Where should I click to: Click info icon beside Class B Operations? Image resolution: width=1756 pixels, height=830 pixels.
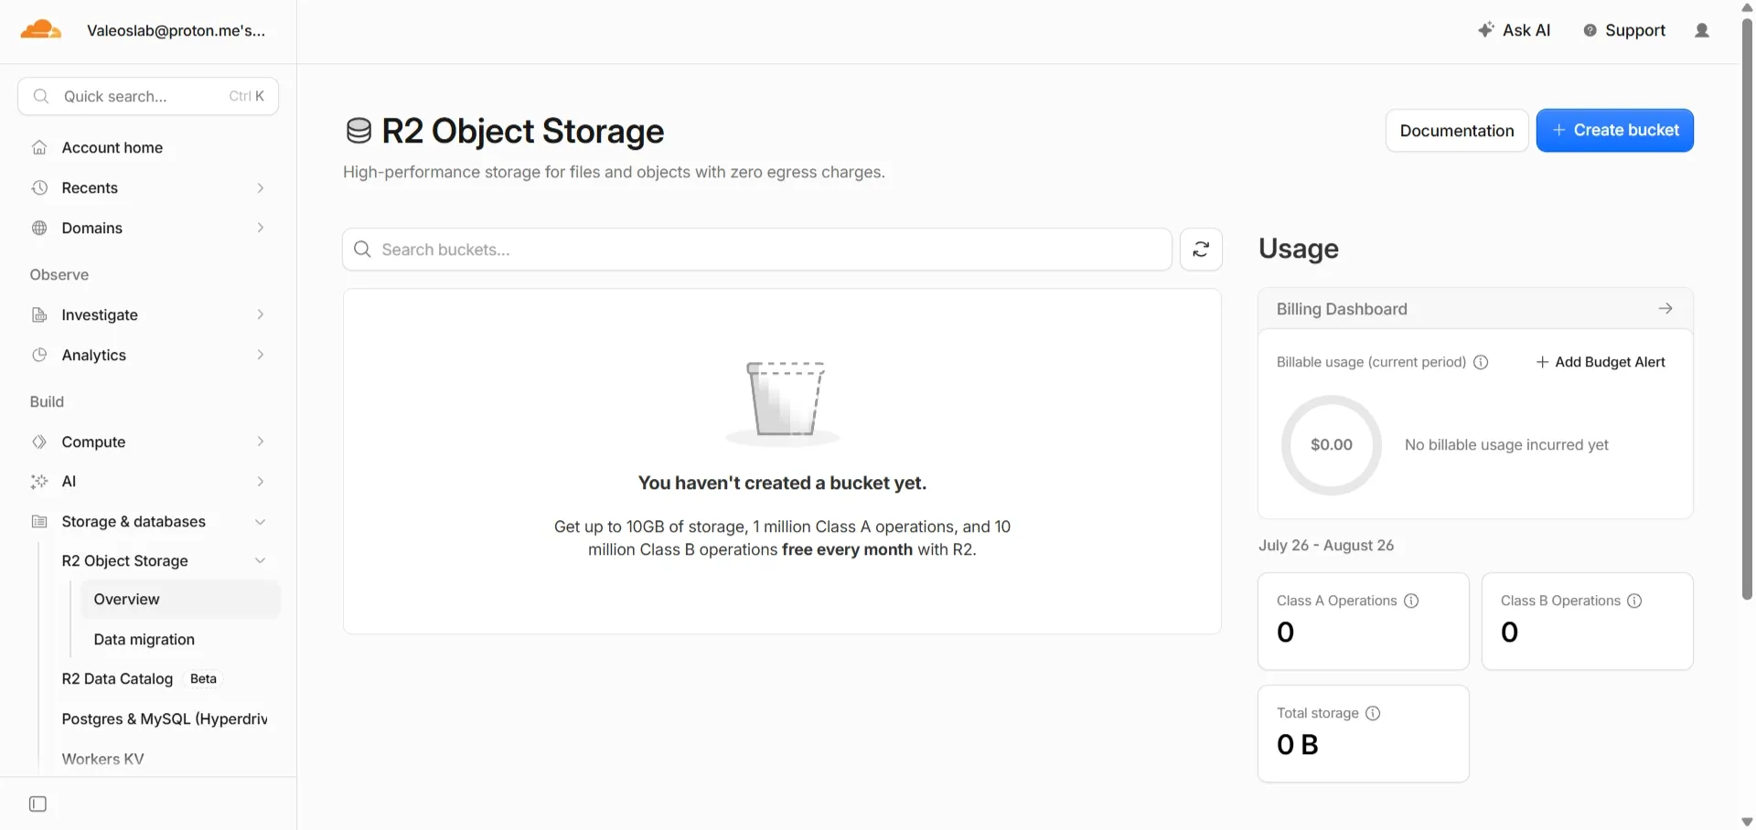pyautogui.click(x=1634, y=601)
